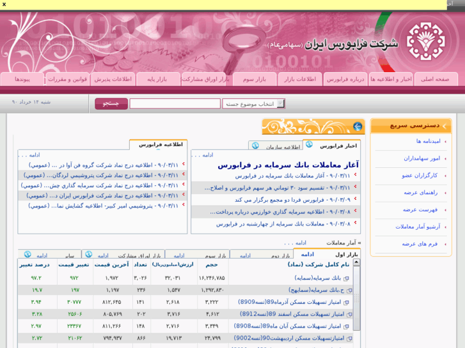Open بازار پایه menu tab
This screenshot has width=465, height=348.
(157, 79)
